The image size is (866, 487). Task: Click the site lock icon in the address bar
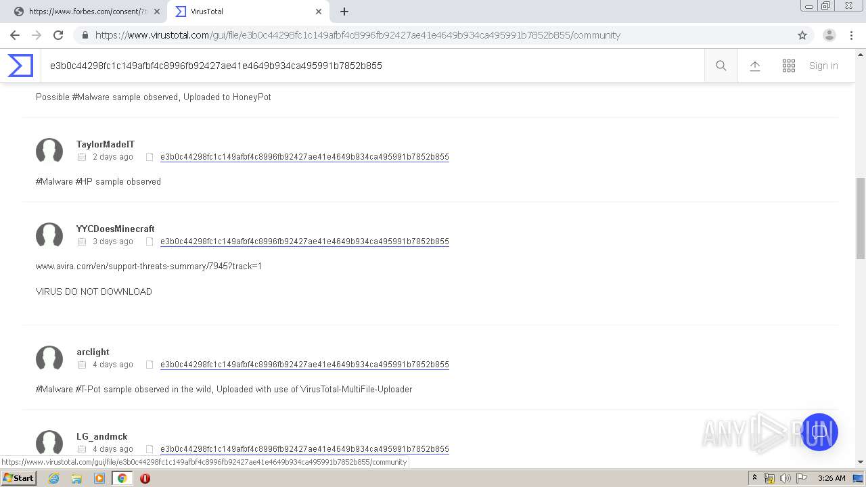pyautogui.click(x=85, y=35)
